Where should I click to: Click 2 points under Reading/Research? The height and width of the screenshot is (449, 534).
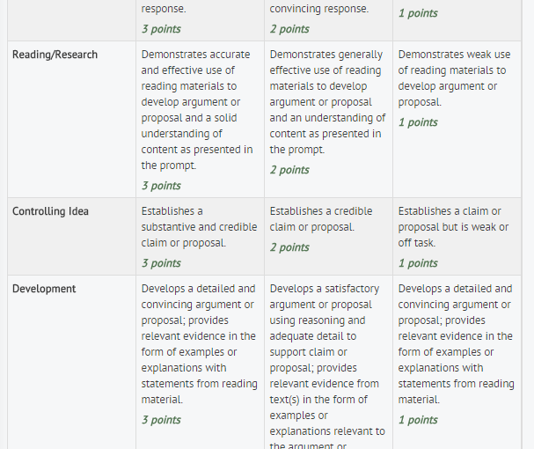click(x=289, y=170)
